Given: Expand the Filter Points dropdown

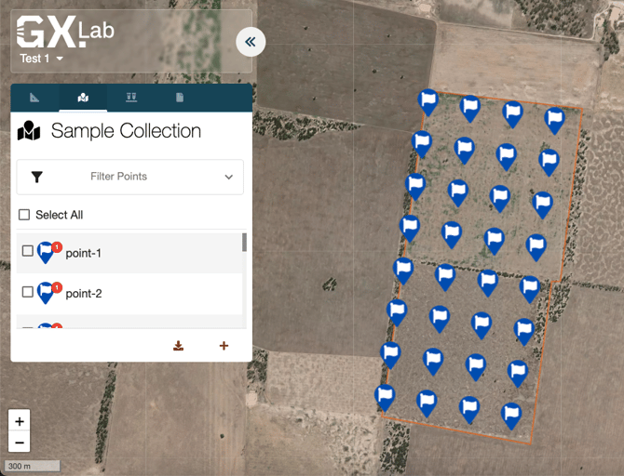Looking at the screenshot, I should (x=228, y=177).
